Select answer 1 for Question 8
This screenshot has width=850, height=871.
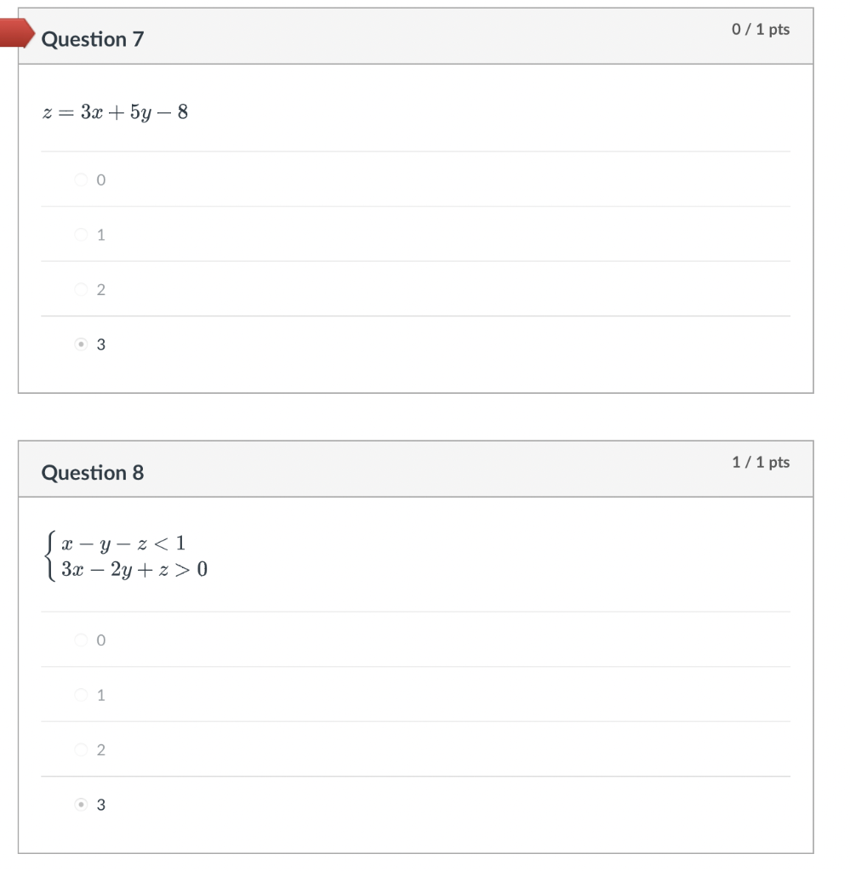point(81,695)
